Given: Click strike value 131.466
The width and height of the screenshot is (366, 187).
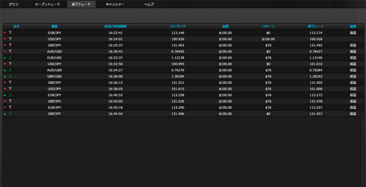Looking at the screenshot, I should (x=178, y=114).
